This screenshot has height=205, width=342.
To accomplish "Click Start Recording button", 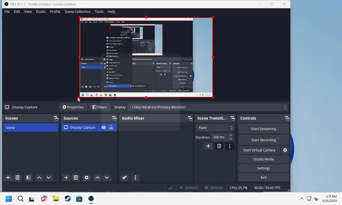I will pyautogui.click(x=263, y=140).
